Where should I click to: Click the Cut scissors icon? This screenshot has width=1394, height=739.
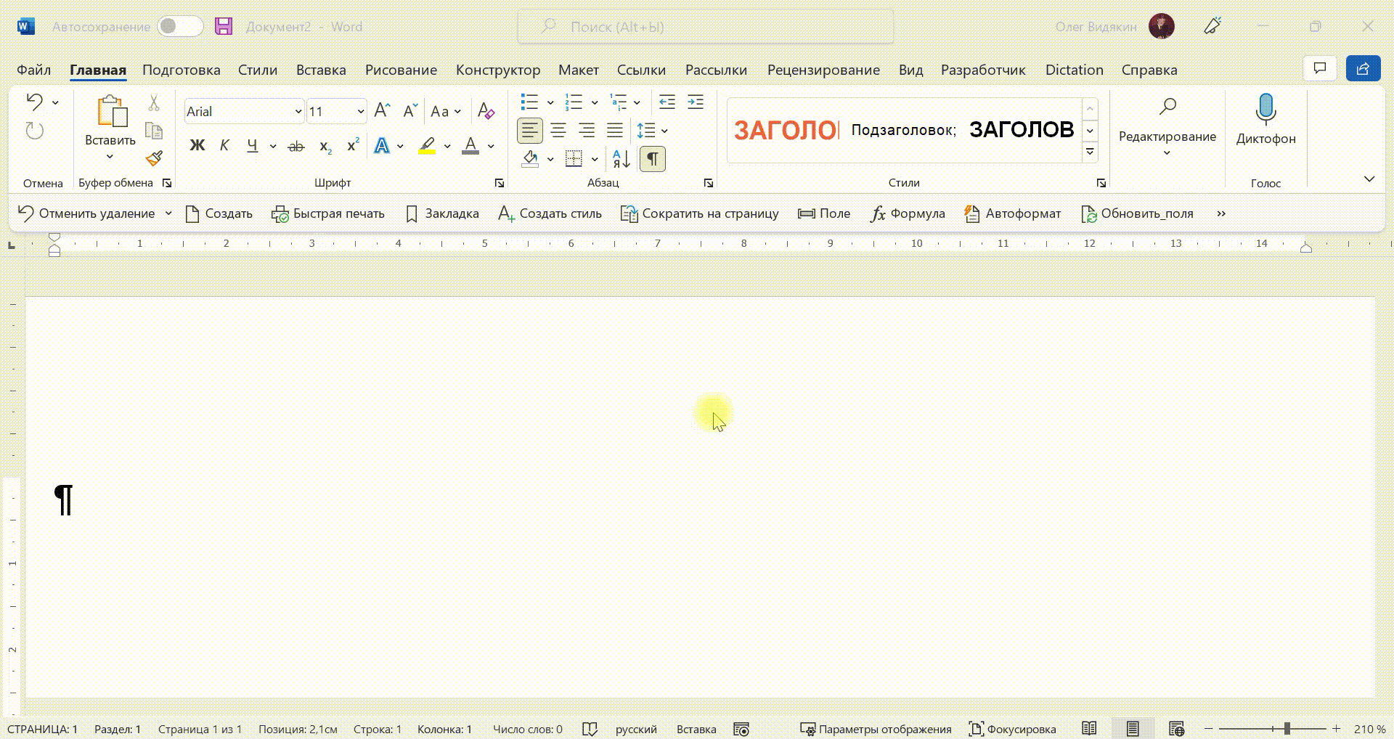pos(154,102)
